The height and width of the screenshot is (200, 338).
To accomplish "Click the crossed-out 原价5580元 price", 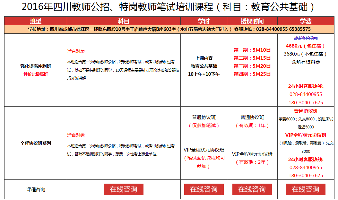I will pyautogui.click(x=306, y=38).
